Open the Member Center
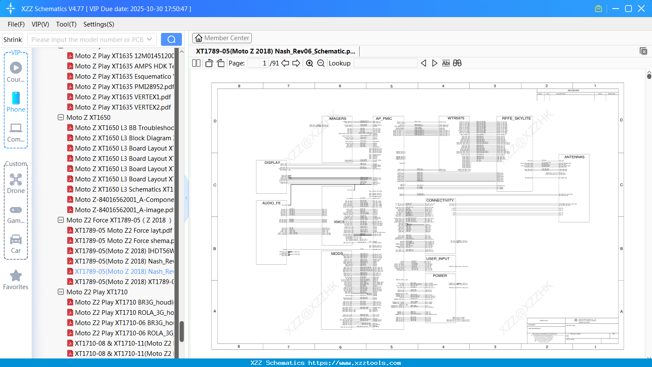This screenshot has height=367, width=652. [222, 38]
